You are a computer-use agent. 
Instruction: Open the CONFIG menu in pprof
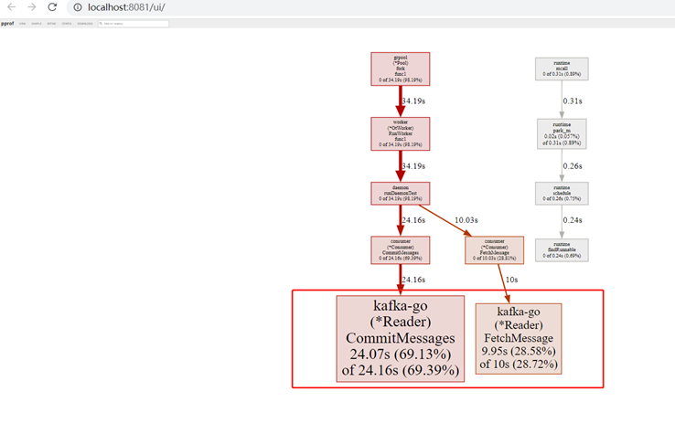tap(66, 23)
